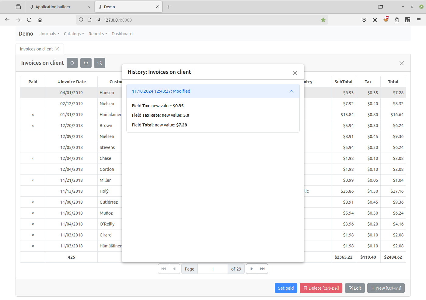The width and height of the screenshot is (426, 300).
Task: Open the Journals dropdown menu
Action: [x=49, y=34]
